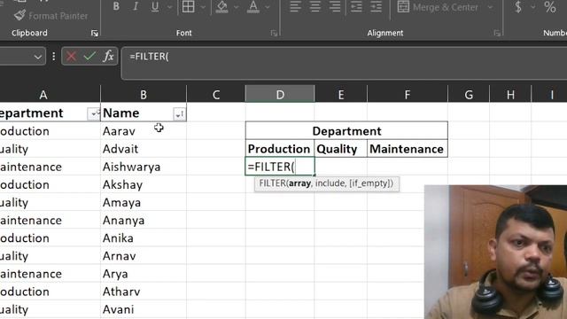Expand the Name Box dropdown
The image size is (567, 319).
click(x=37, y=57)
